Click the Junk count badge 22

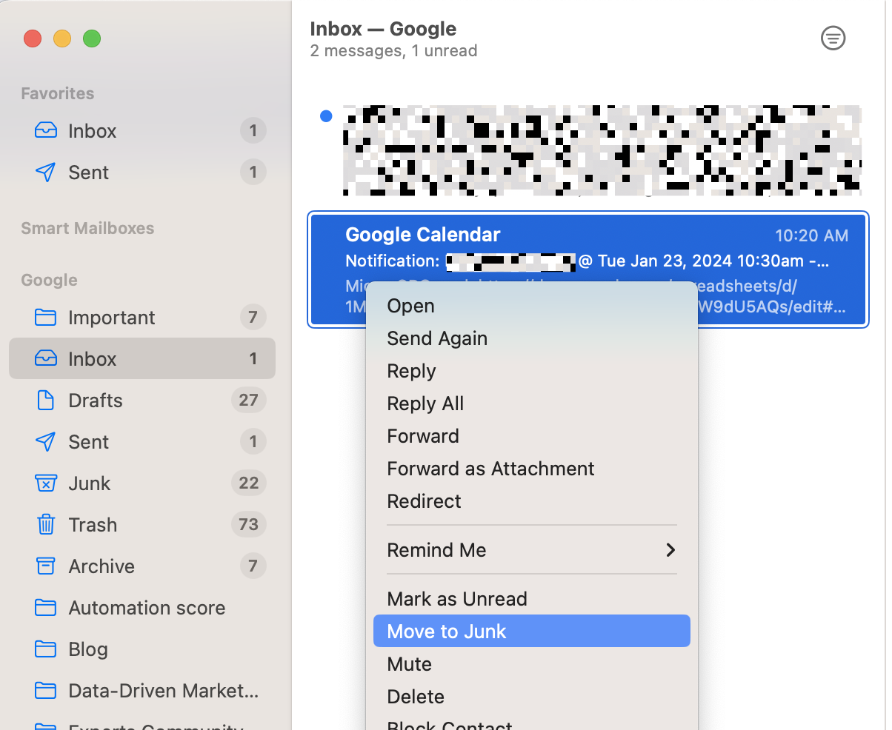click(248, 483)
